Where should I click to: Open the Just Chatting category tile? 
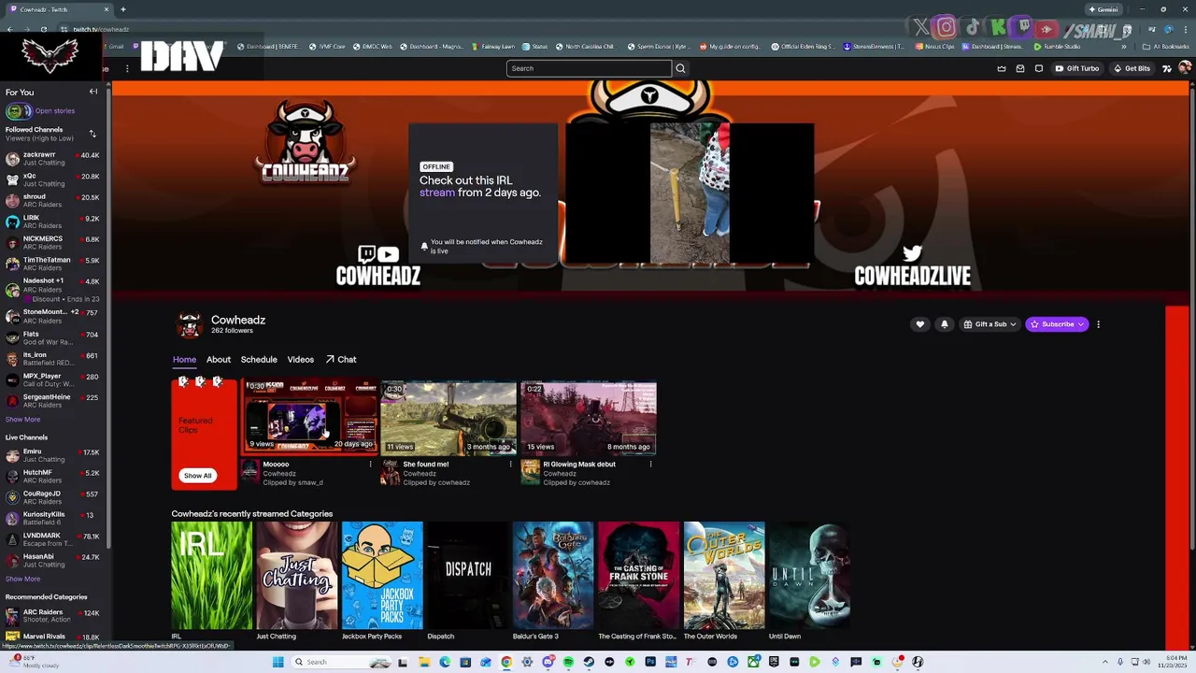297,575
